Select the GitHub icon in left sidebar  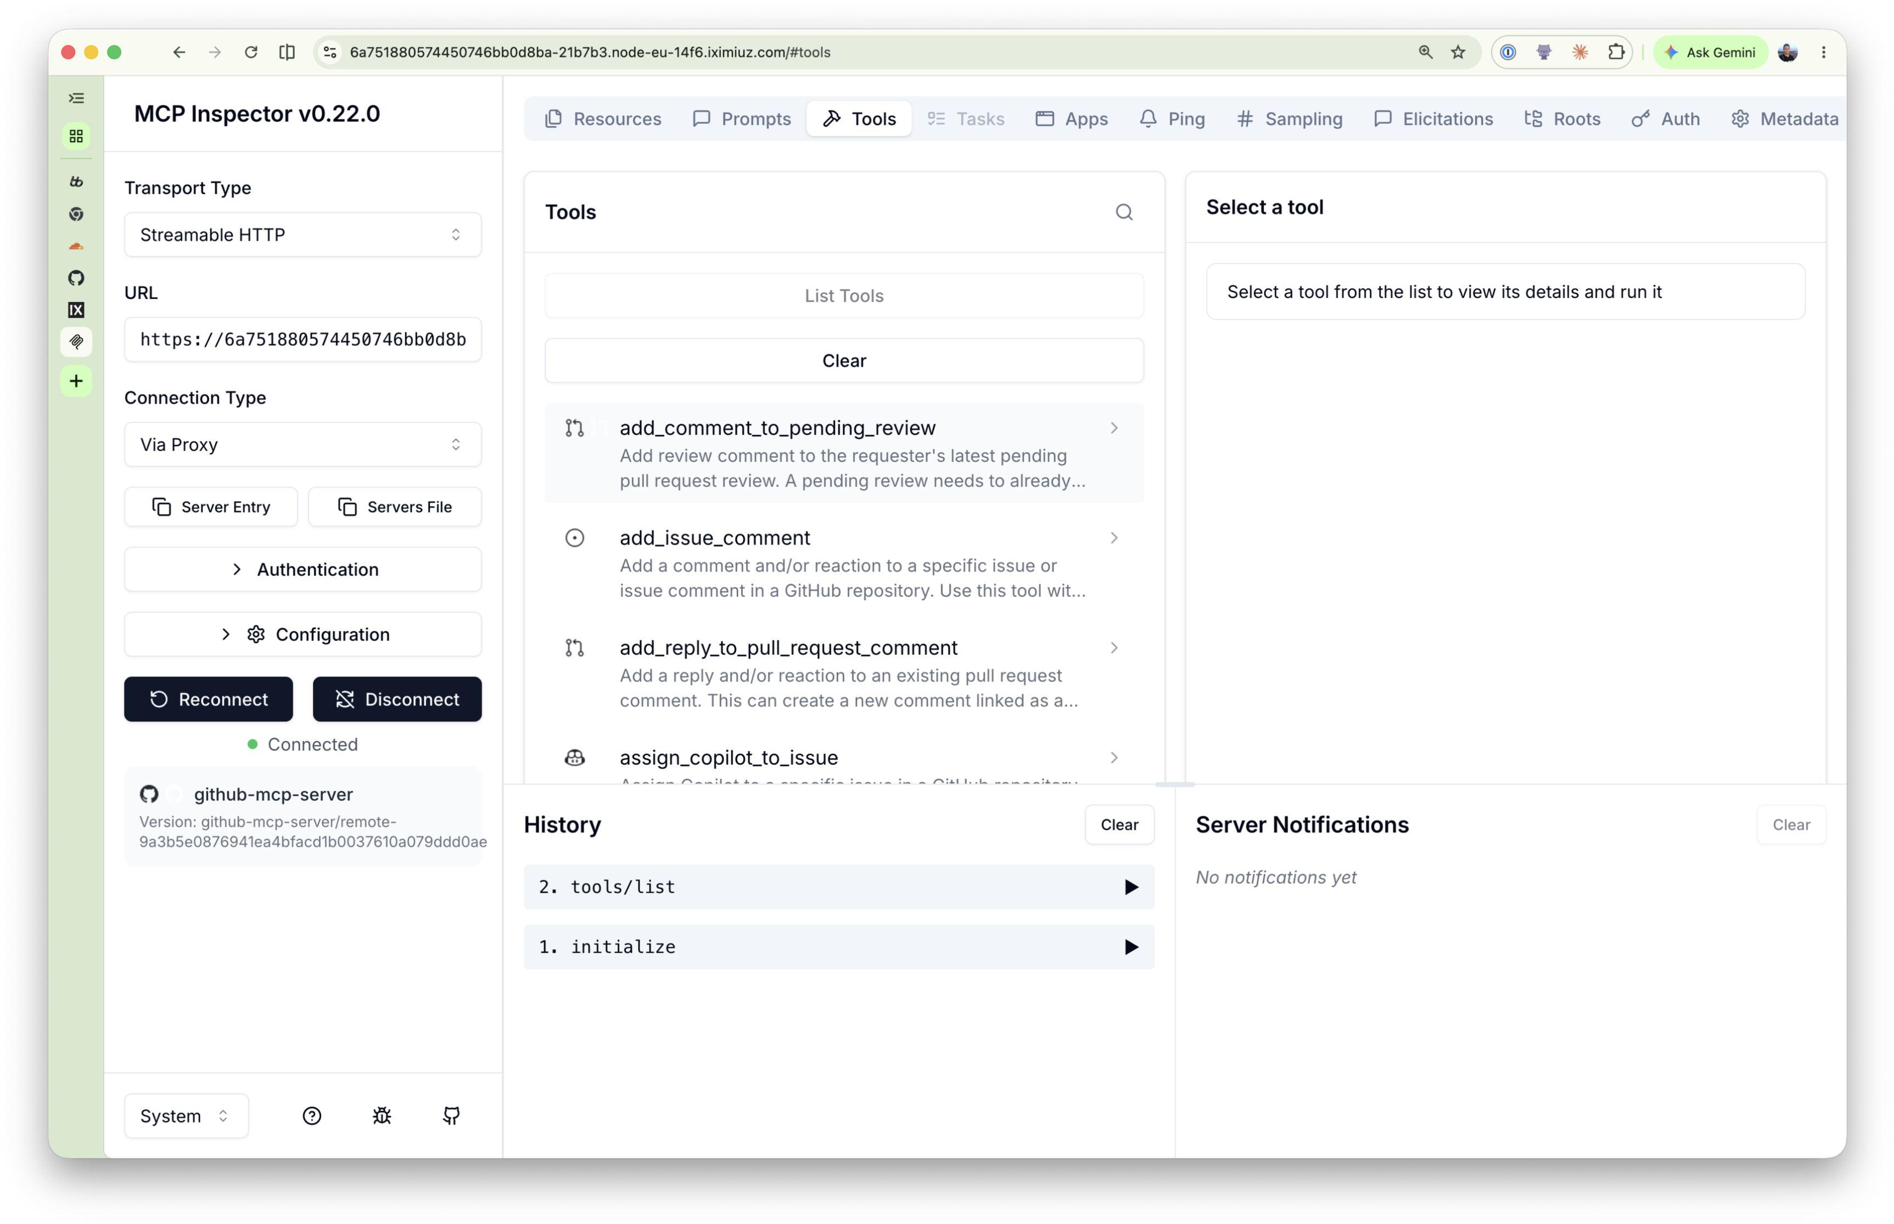tap(76, 277)
